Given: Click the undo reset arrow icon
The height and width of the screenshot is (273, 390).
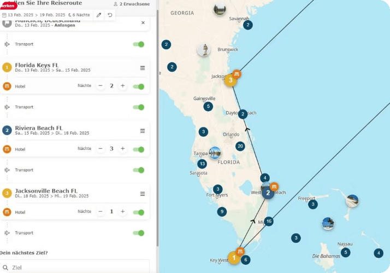Looking at the screenshot, I should tap(110, 15).
